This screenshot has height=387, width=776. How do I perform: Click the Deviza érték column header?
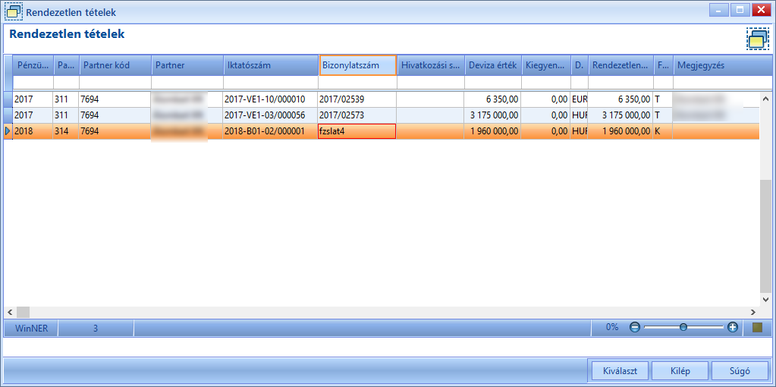[493, 65]
